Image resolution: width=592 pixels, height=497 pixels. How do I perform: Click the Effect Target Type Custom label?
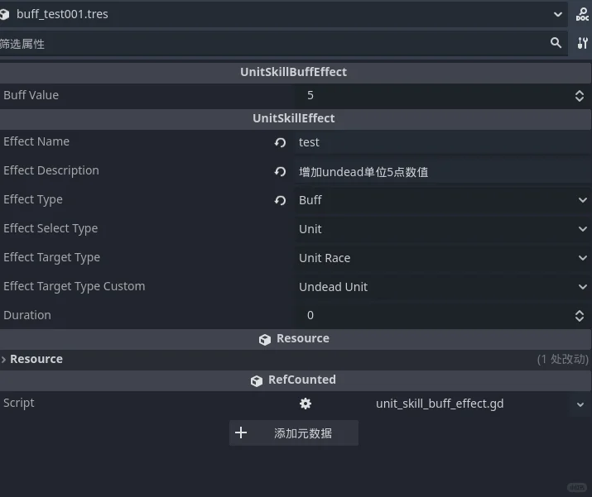pos(75,287)
